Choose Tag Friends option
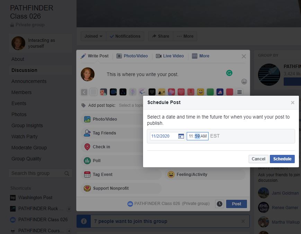 pyautogui.click(x=112, y=133)
